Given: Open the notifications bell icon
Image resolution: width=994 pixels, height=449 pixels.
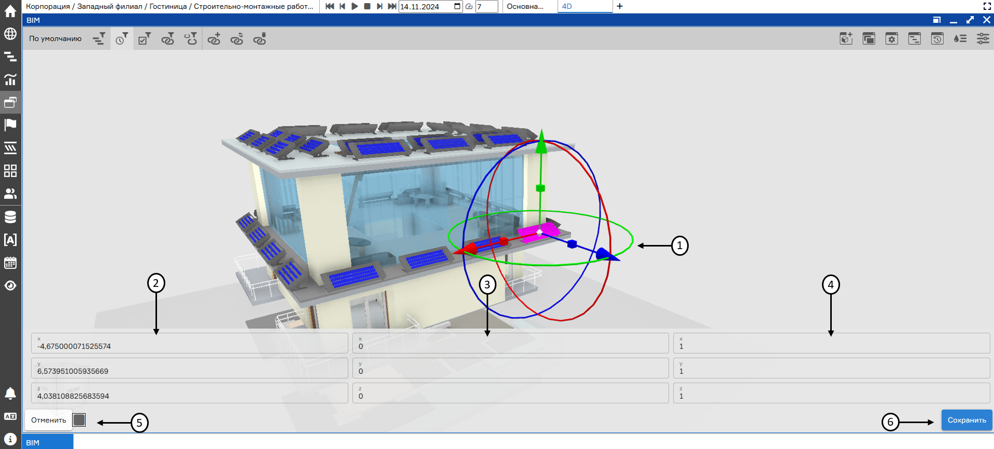Looking at the screenshot, I should point(10,394).
